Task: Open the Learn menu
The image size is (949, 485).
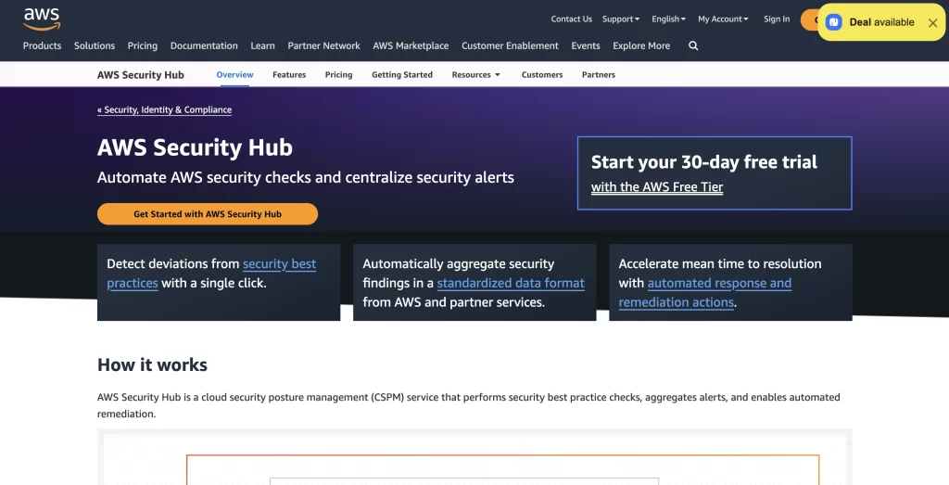Action: (x=262, y=45)
